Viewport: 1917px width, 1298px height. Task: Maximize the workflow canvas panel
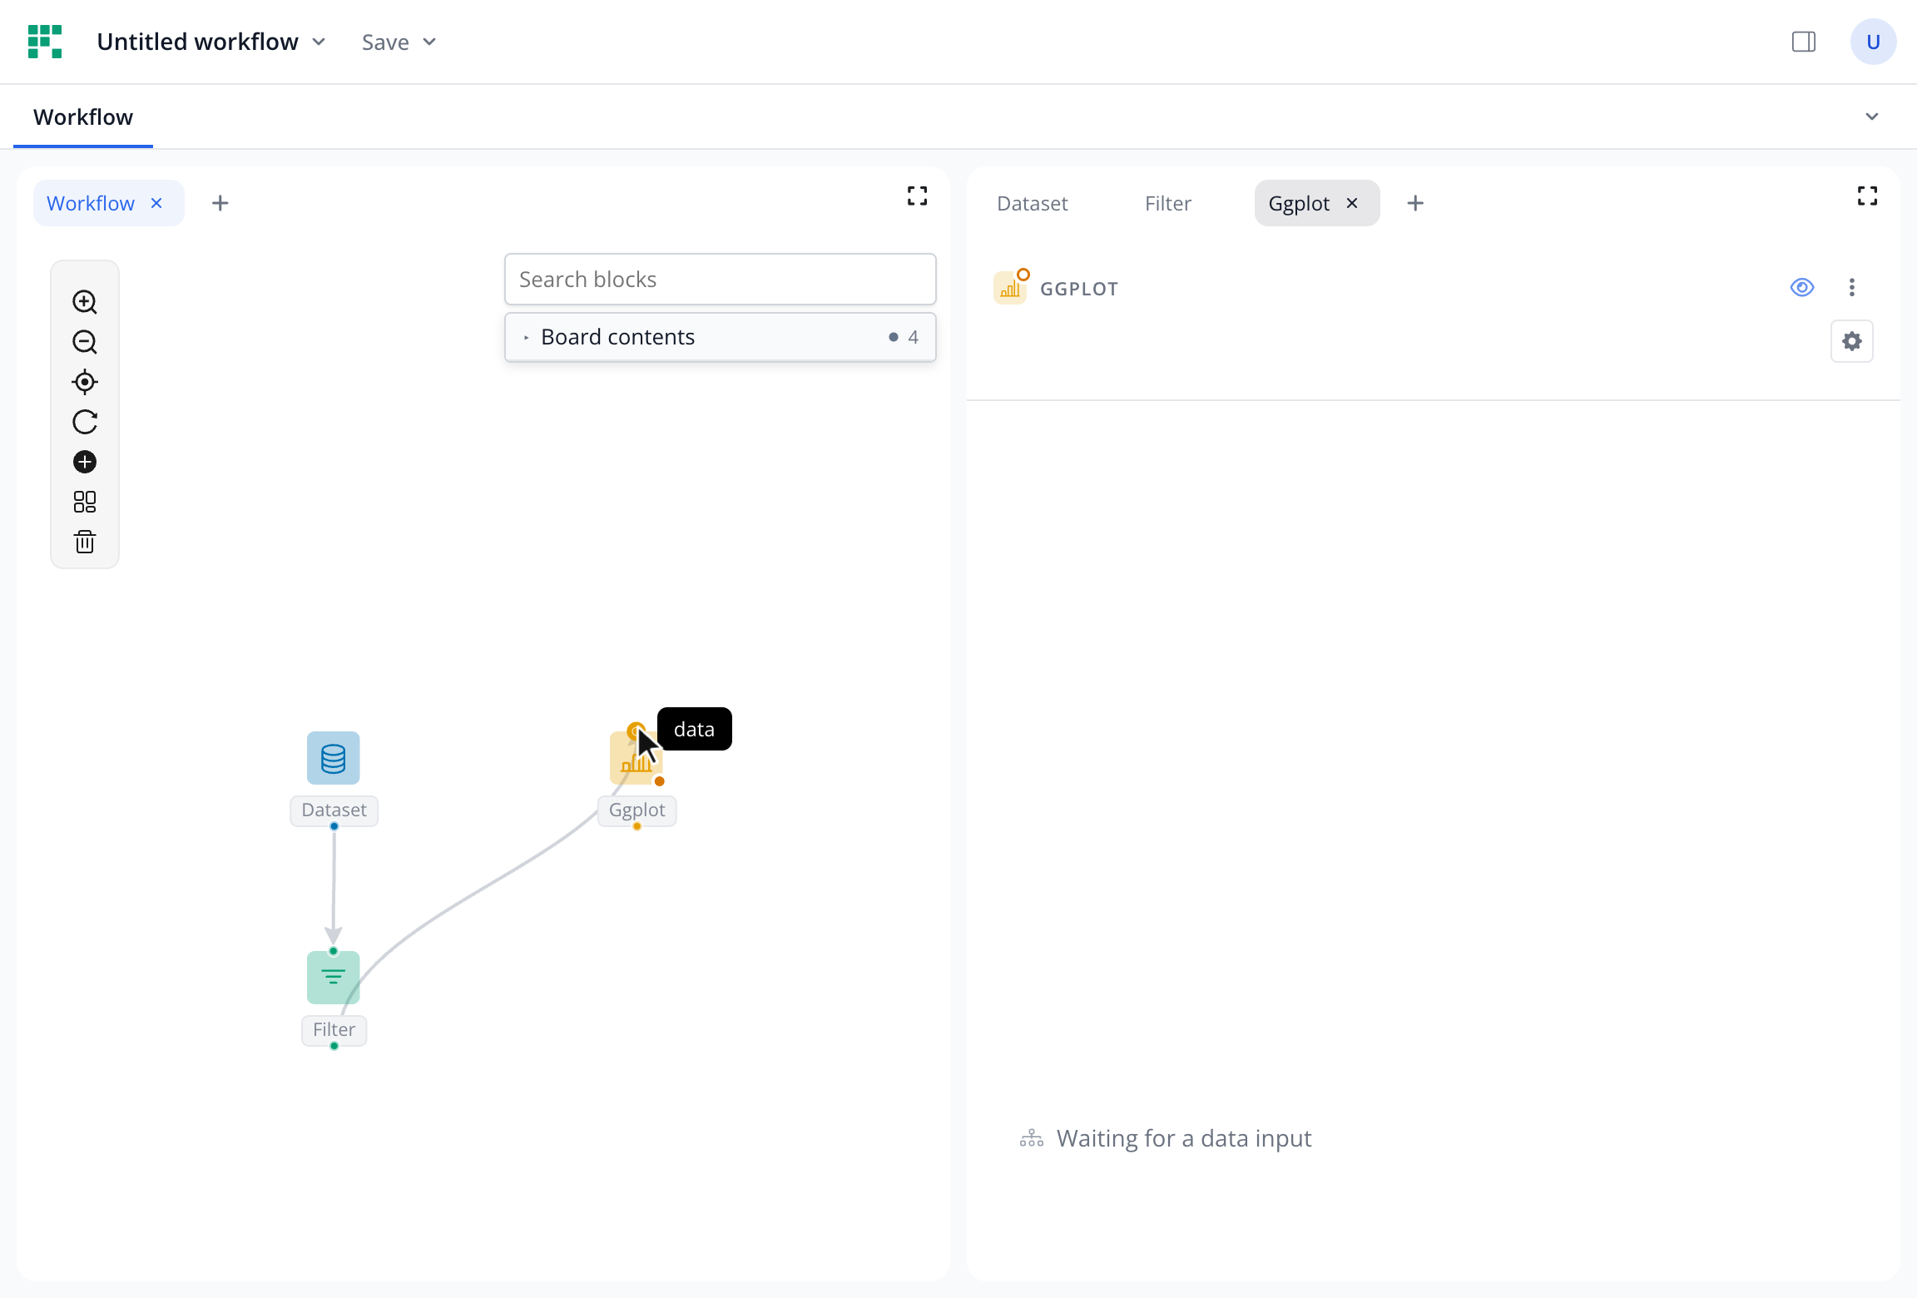pyautogui.click(x=917, y=196)
